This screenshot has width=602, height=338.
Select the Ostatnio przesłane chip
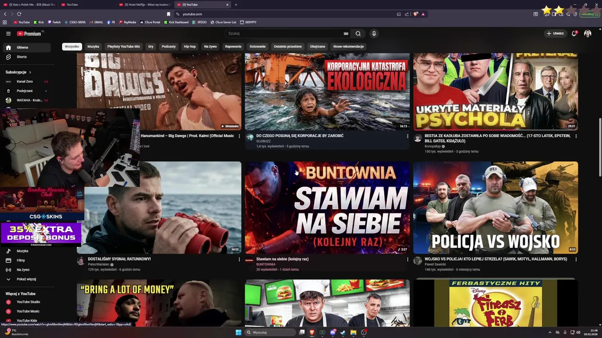[x=288, y=46]
